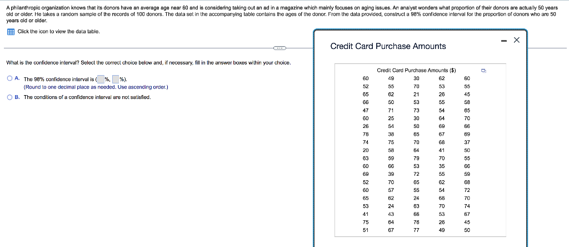Image resolution: width=569 pixels, height=247 pixels.
Task: Click the table column header with ($)
Action: click(x=416, y=71)
